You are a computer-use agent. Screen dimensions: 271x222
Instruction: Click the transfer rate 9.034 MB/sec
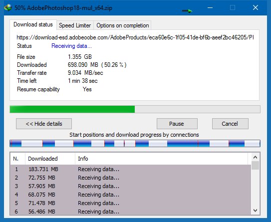point(85,73)
